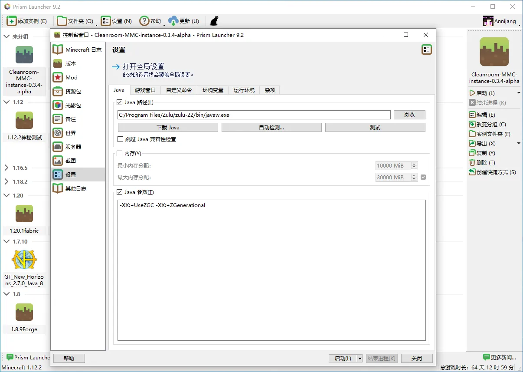
Task: Click the black cat toolbar icon
Action: (x=214, y=21)
